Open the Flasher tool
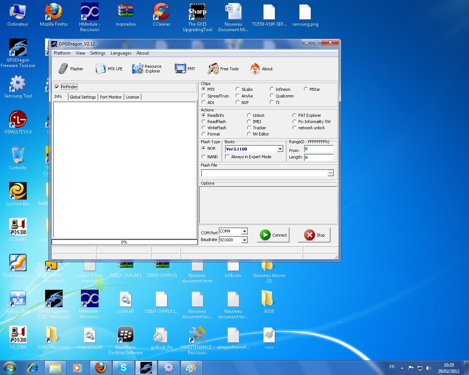This screenshot has width=469, height=375. [71, 68]
